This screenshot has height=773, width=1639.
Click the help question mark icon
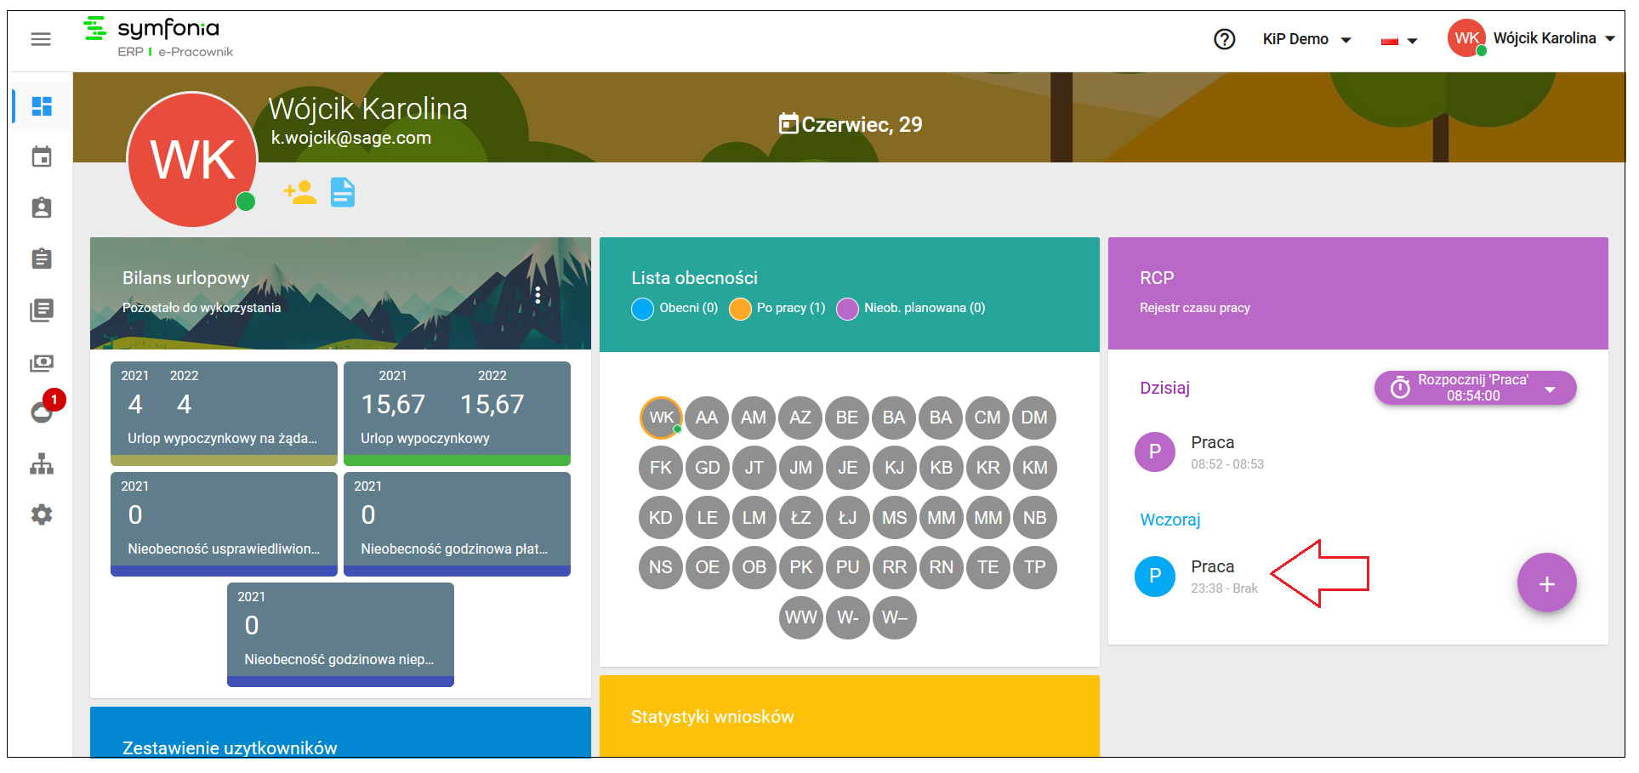(1224, 39)
